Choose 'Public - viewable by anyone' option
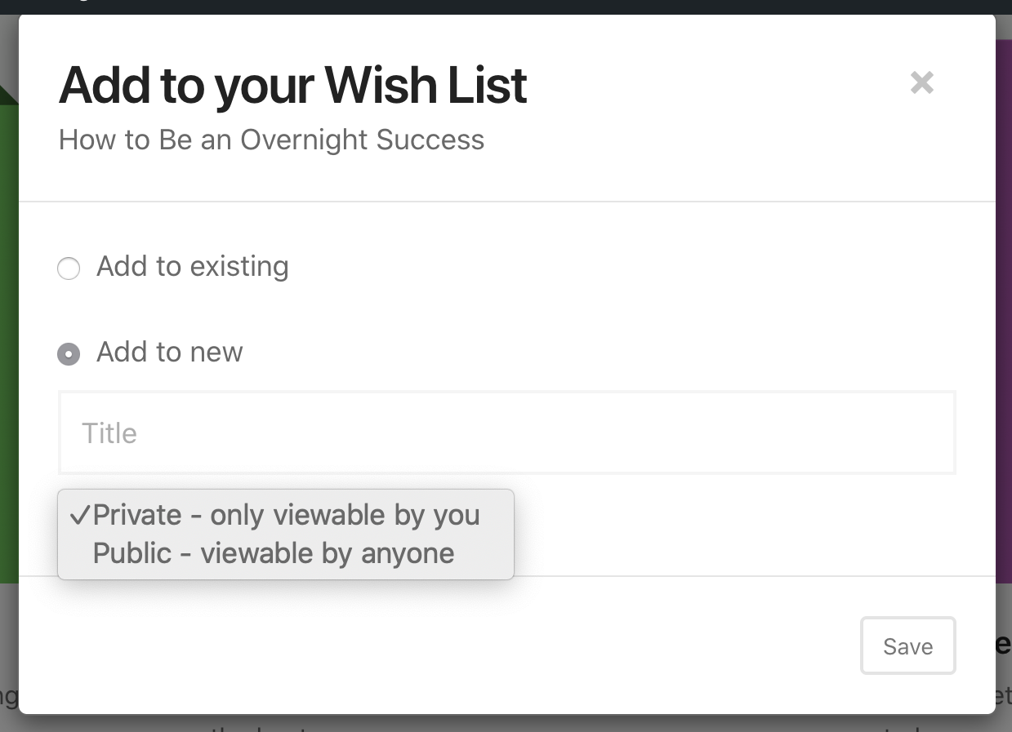 (x=274, y=553)
